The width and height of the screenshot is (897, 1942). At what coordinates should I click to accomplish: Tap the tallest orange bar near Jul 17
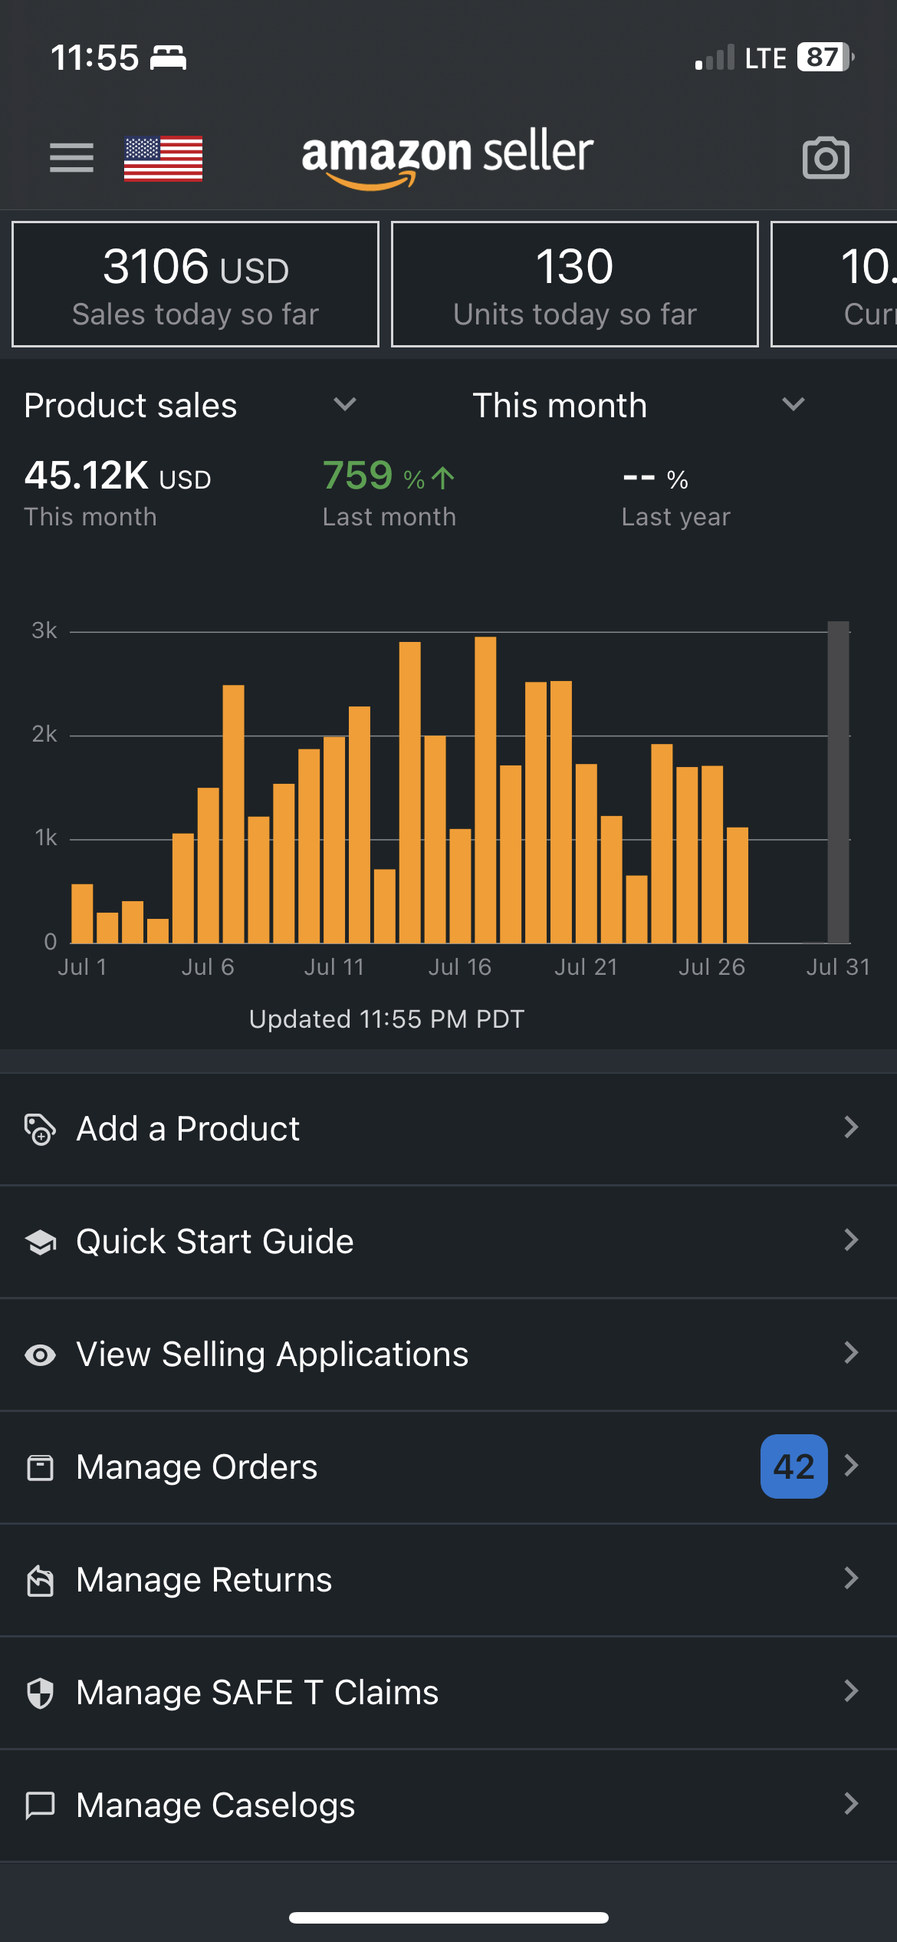coord(485,790)
